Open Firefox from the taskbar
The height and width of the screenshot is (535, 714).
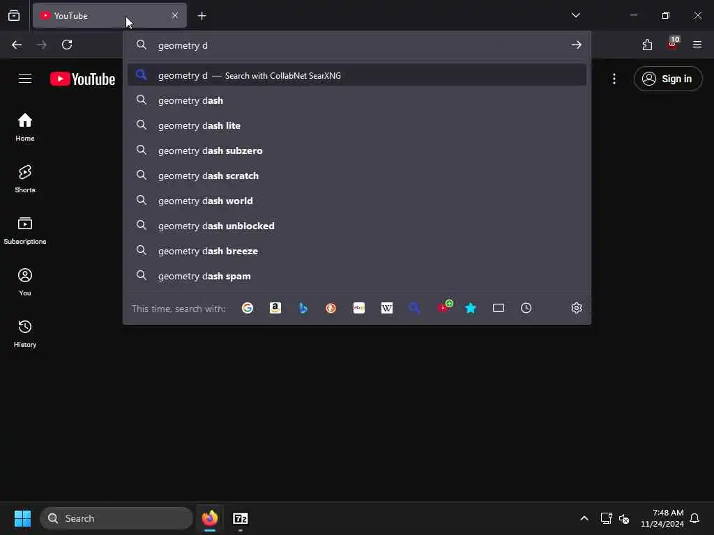(x=209, y=518)
